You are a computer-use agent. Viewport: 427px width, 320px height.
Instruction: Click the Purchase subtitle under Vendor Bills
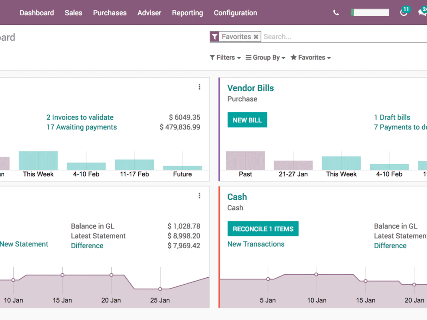click(243, 99)
